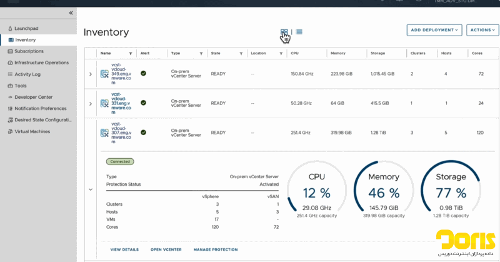Click green alert check for vcst-vcloud-349

[144, 73]
